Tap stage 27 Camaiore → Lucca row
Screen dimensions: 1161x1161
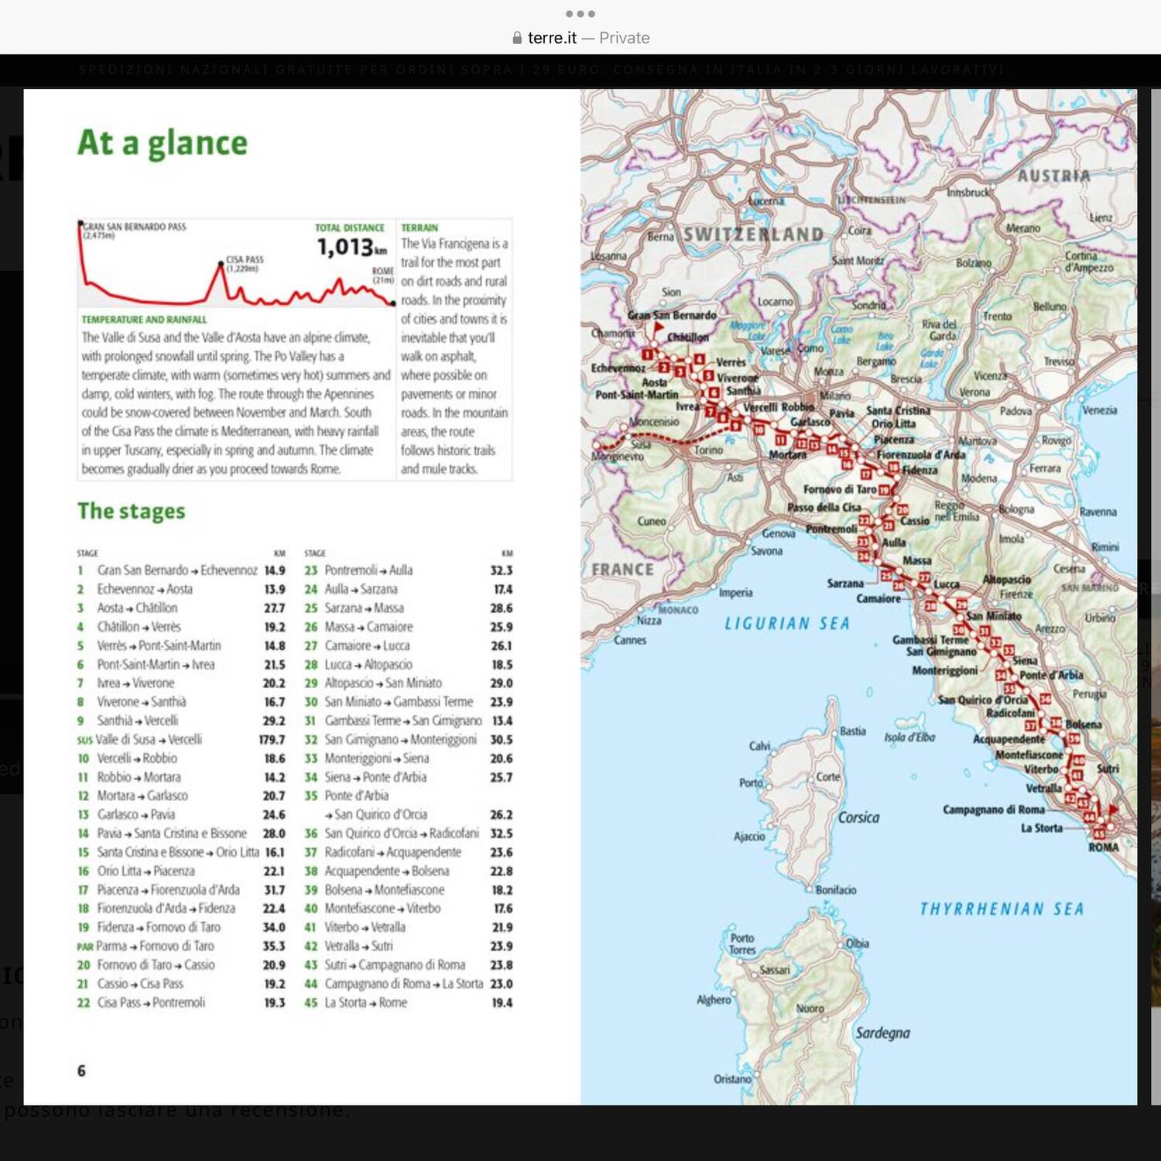[x=409, y=646]
